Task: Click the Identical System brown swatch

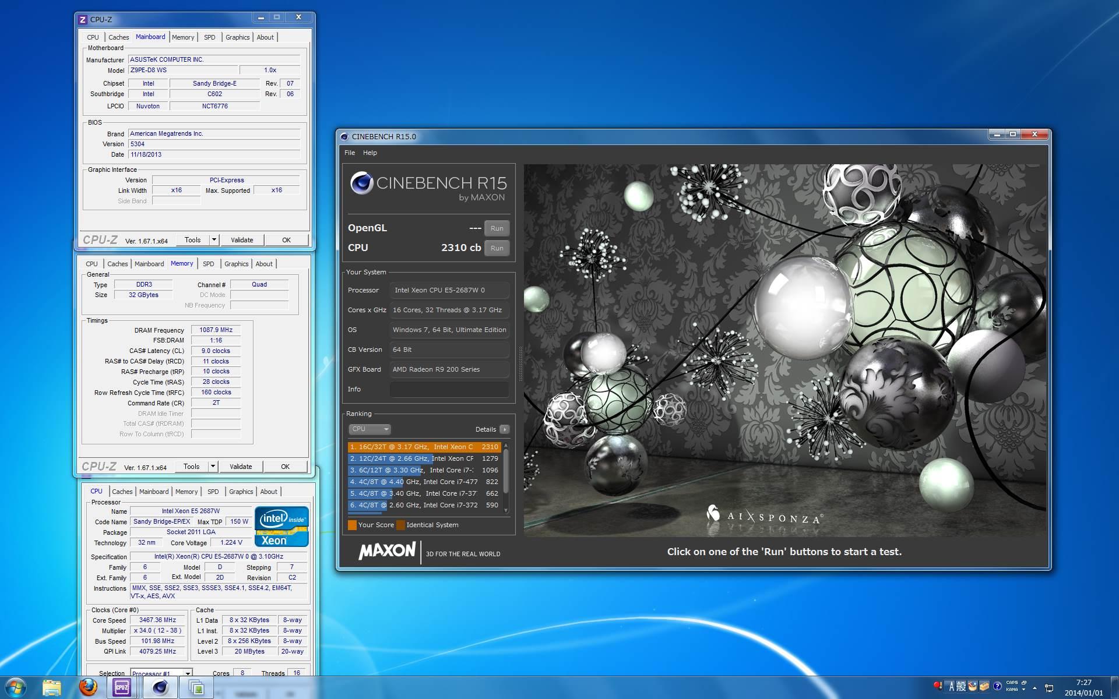Action: point(400,525)
